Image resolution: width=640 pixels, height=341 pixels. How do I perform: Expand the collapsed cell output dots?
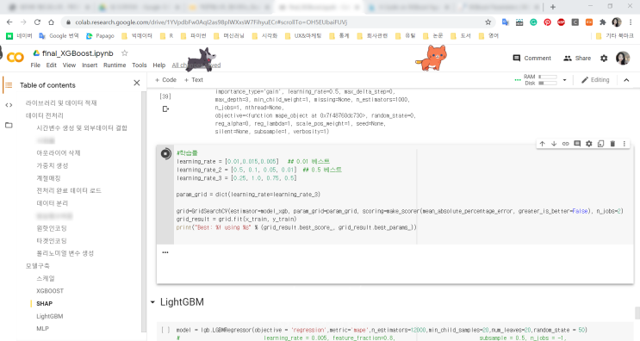(x=165, y=252)
